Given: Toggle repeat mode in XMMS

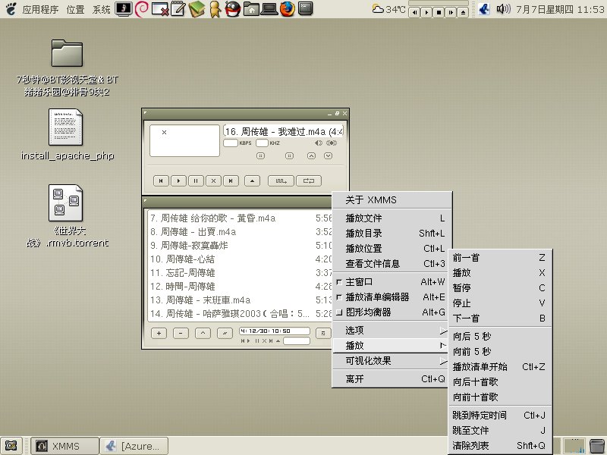Looking at the screenshot, I should [309, 180].
